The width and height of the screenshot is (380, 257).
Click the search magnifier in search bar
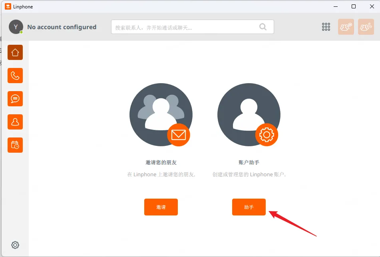tap(263, 27)
